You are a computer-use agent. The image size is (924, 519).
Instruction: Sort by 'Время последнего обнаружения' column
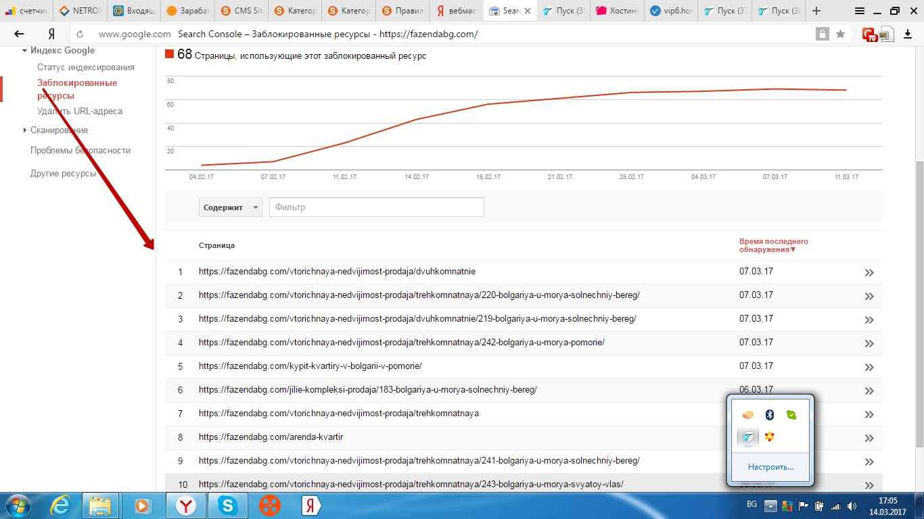tap(773, 245)
